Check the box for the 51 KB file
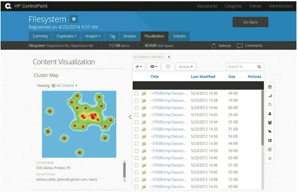This screenshot has width=298, height=192. (x=136, y=165)
